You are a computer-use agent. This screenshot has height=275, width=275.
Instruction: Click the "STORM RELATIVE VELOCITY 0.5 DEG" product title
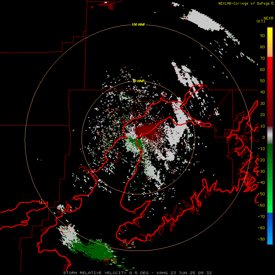106,273
